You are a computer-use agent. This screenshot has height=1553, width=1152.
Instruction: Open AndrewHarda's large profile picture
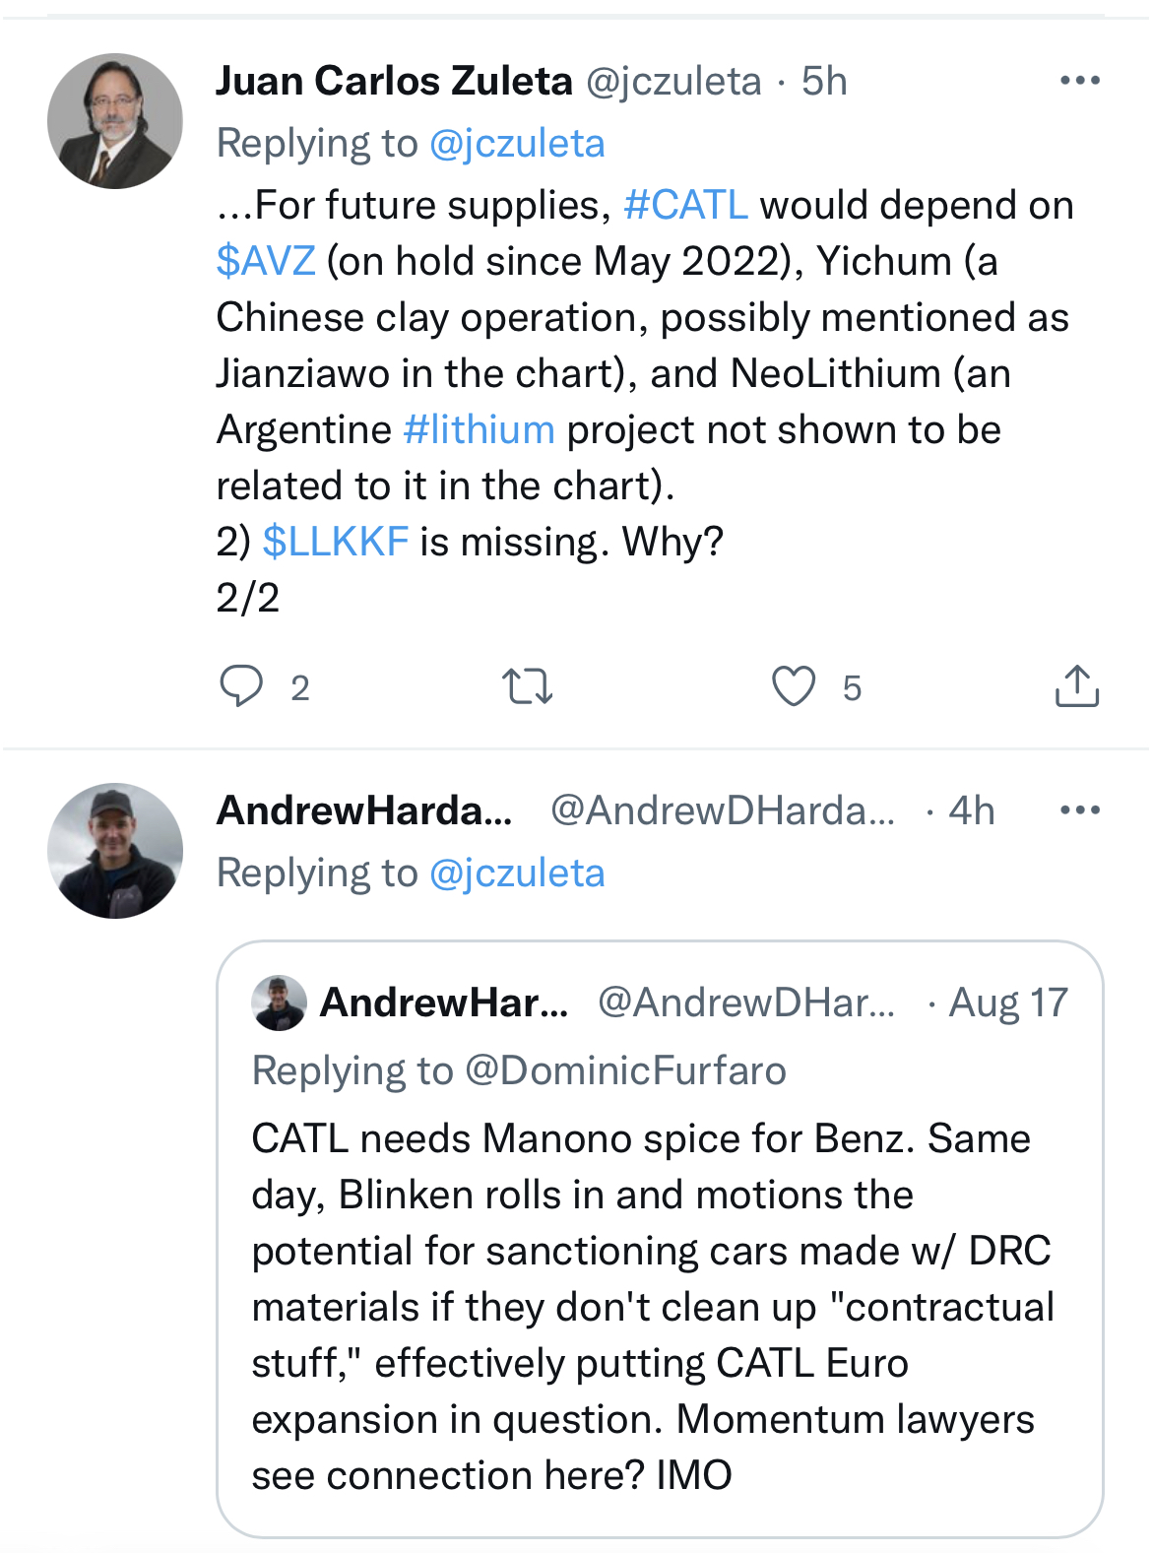115,851
